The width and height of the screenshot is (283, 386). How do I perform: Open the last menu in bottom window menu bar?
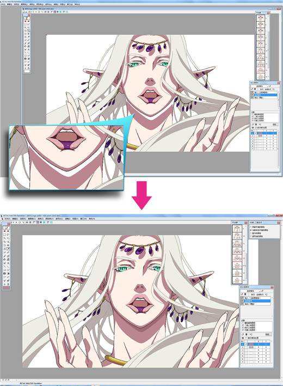coord(92,219)
